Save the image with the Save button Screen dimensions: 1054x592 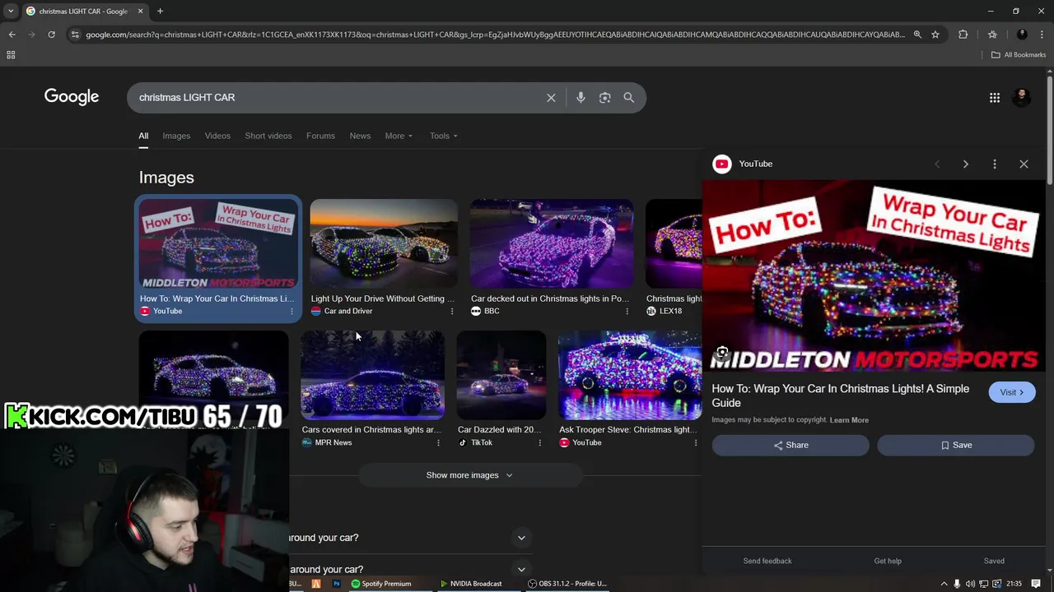(955, 446)
